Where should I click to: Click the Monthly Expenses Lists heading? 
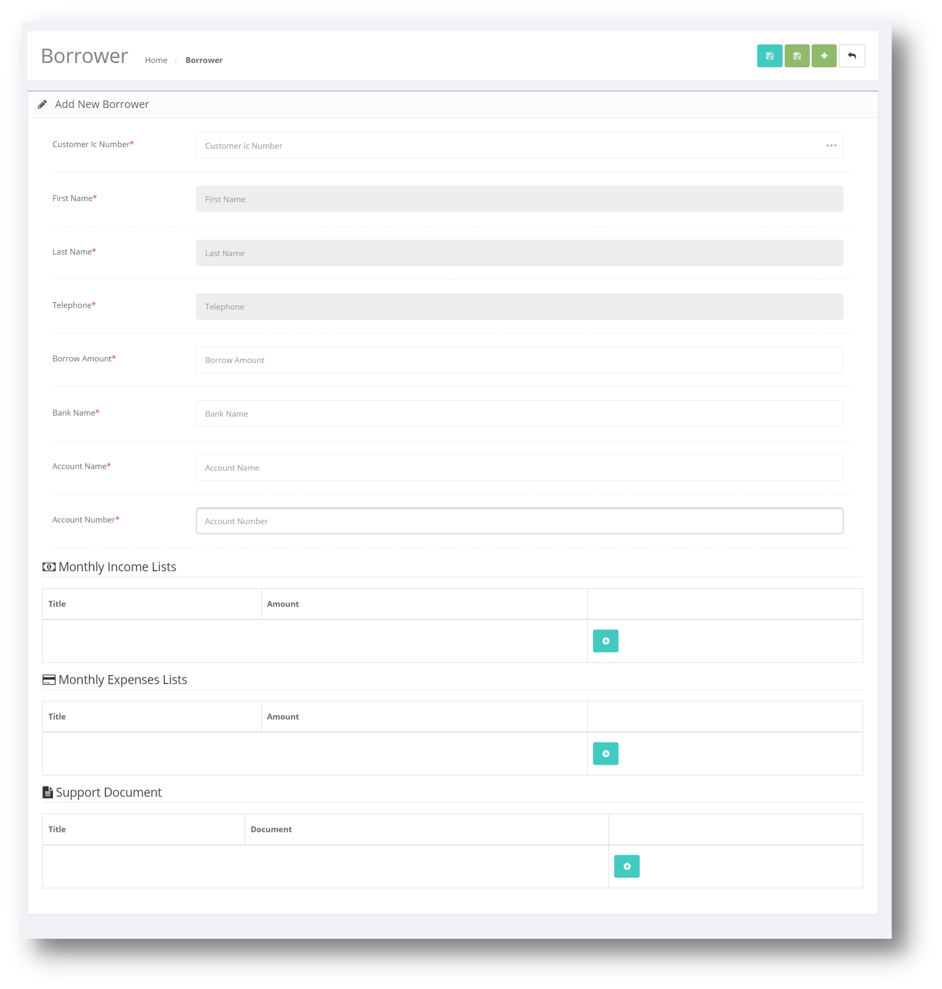coord(123,679)
